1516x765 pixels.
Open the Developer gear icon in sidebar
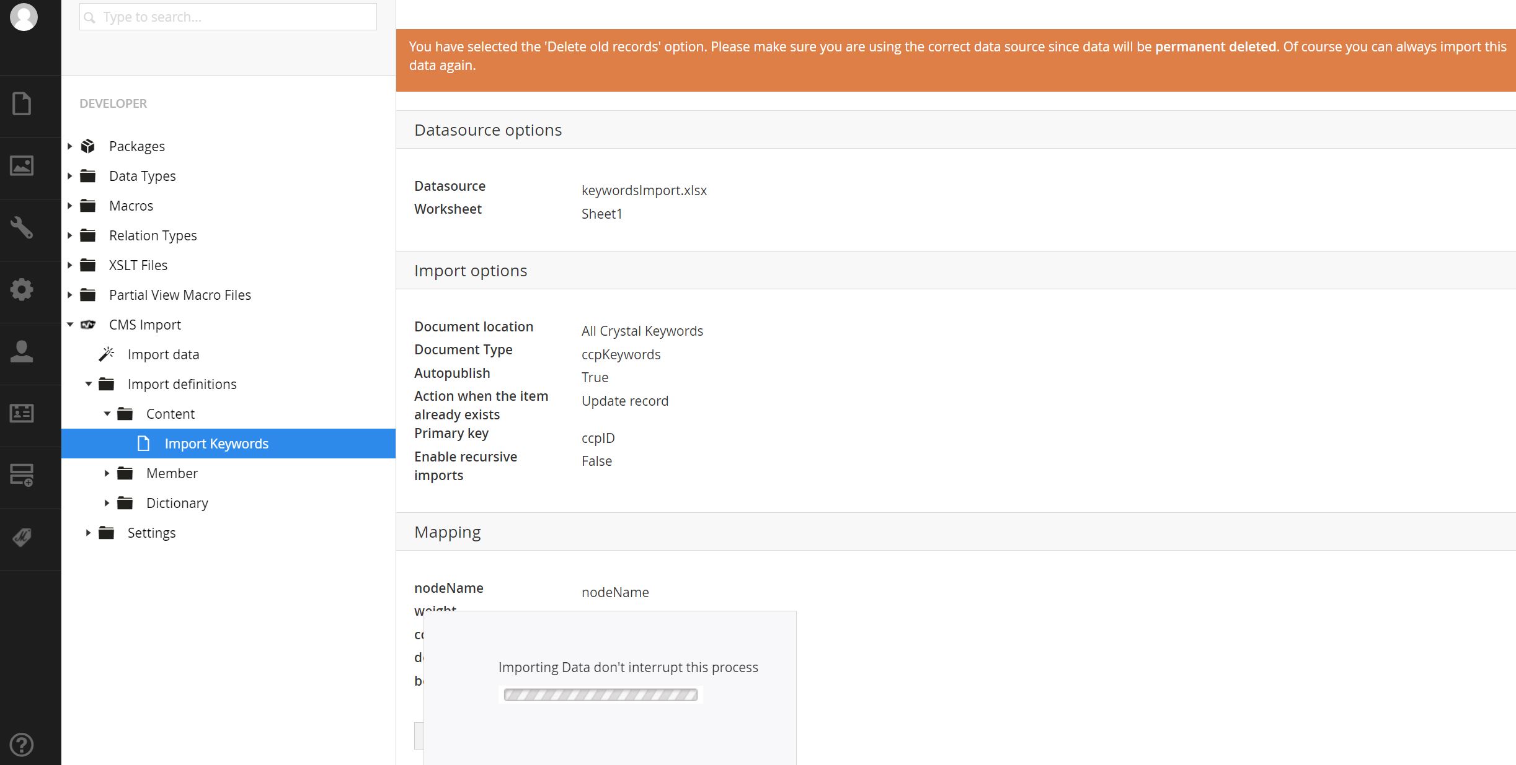(22, 289)
